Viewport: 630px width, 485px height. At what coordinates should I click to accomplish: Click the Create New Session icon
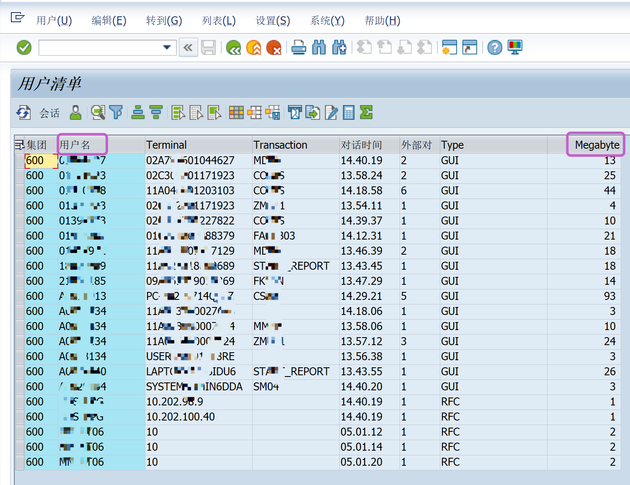point(449,47)
